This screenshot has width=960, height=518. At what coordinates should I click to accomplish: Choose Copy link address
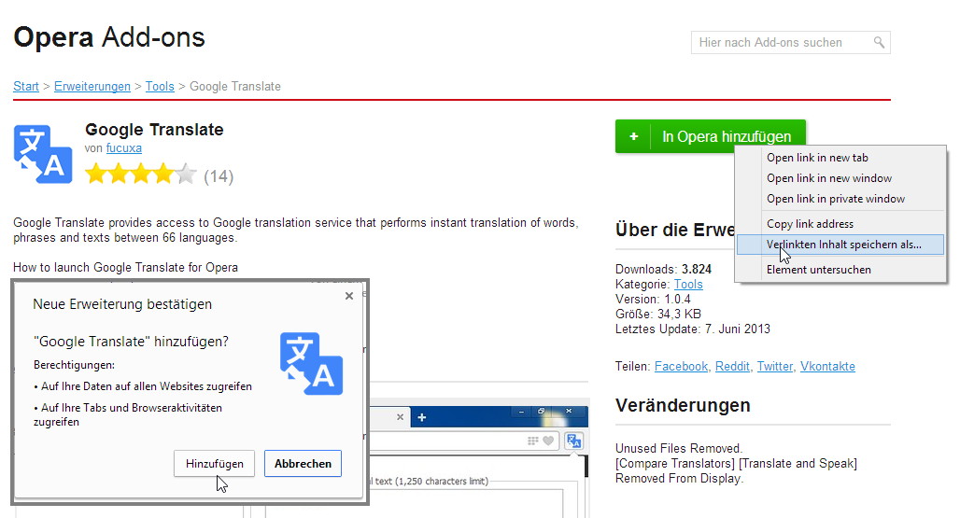[x=840, y=224]
